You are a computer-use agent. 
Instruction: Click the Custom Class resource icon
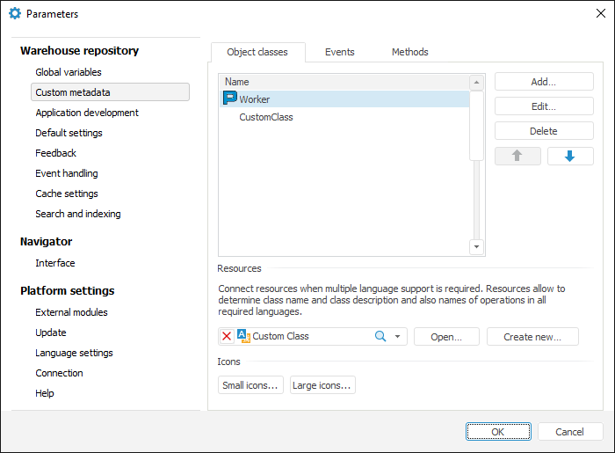point(243,336)
